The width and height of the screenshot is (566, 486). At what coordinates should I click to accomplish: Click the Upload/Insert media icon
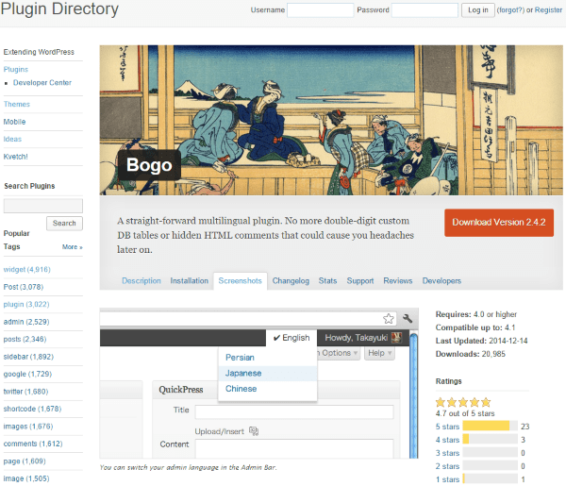(x=254, y=431)
